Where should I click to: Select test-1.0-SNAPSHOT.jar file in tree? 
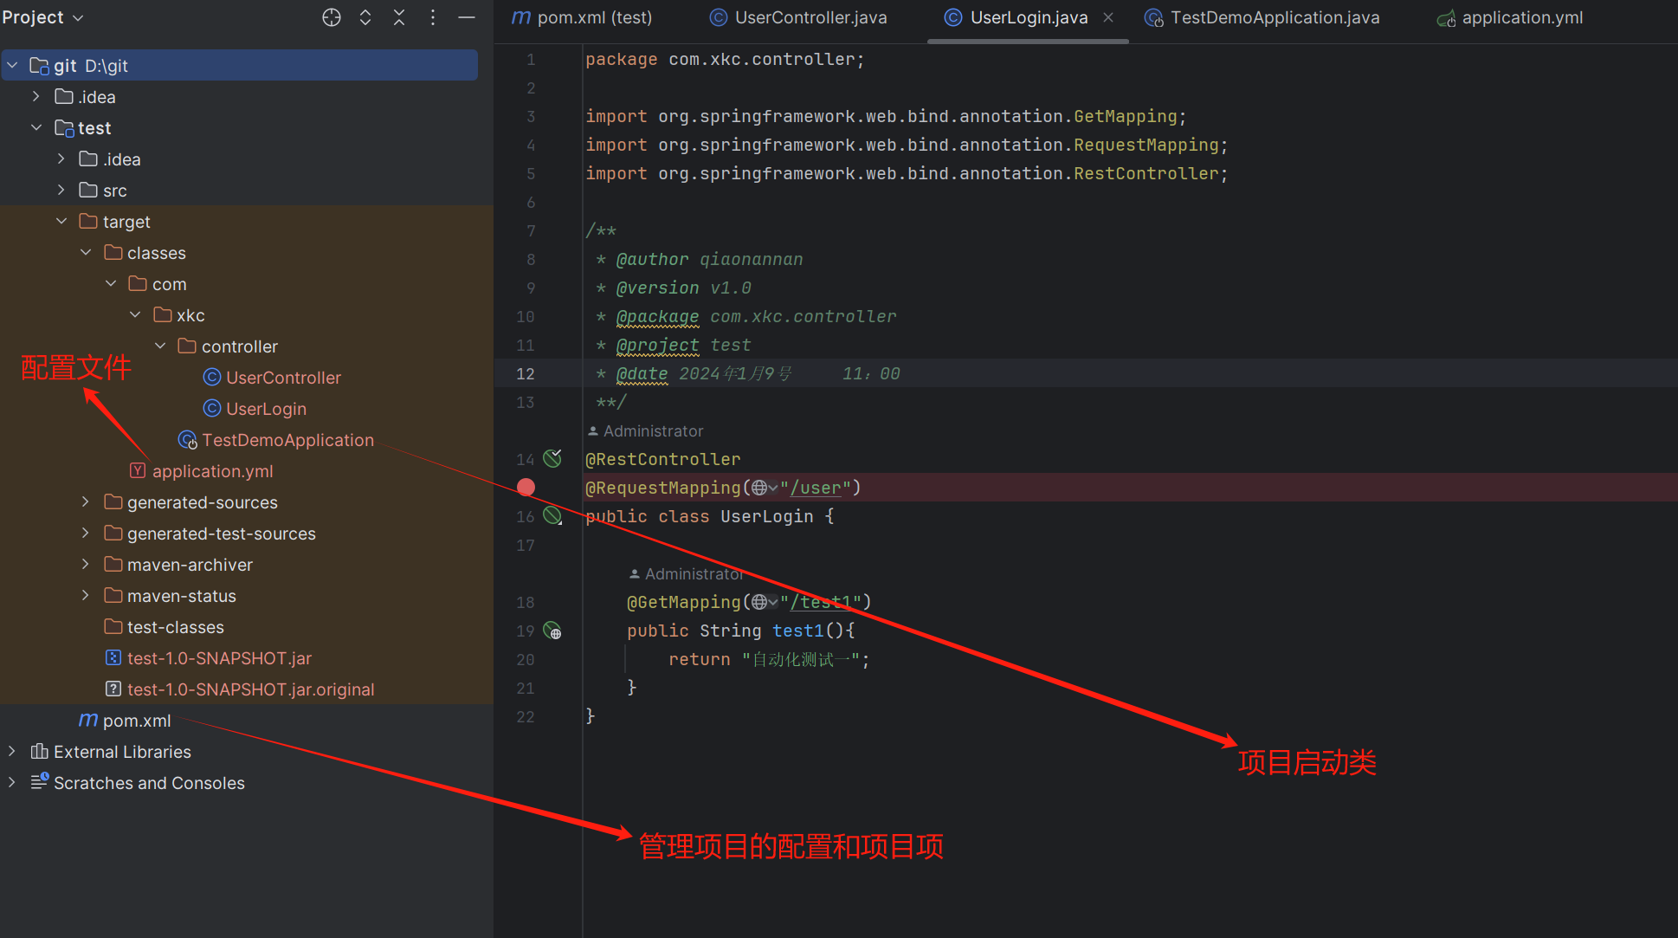click(x=218, y=658)
